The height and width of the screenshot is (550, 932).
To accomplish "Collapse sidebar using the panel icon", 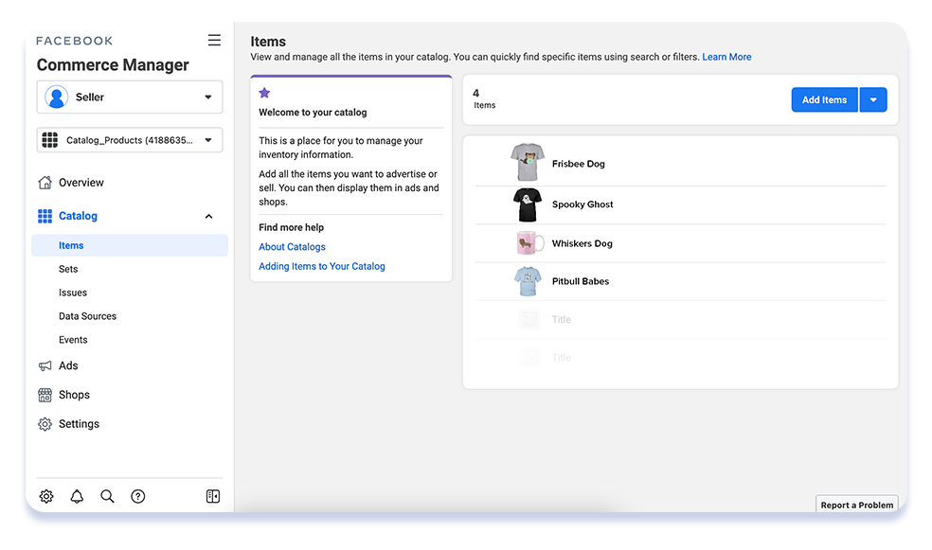I will point(213,497).
